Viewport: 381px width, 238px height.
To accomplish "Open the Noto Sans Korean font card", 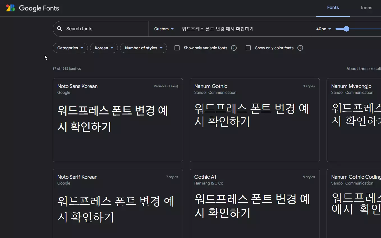I will (118, 120).
